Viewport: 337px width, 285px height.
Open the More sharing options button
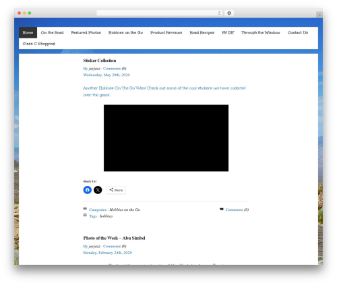click(116, 190)
